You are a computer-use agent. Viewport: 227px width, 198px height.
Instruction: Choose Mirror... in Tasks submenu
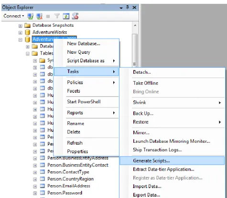(x=172, y=133)
